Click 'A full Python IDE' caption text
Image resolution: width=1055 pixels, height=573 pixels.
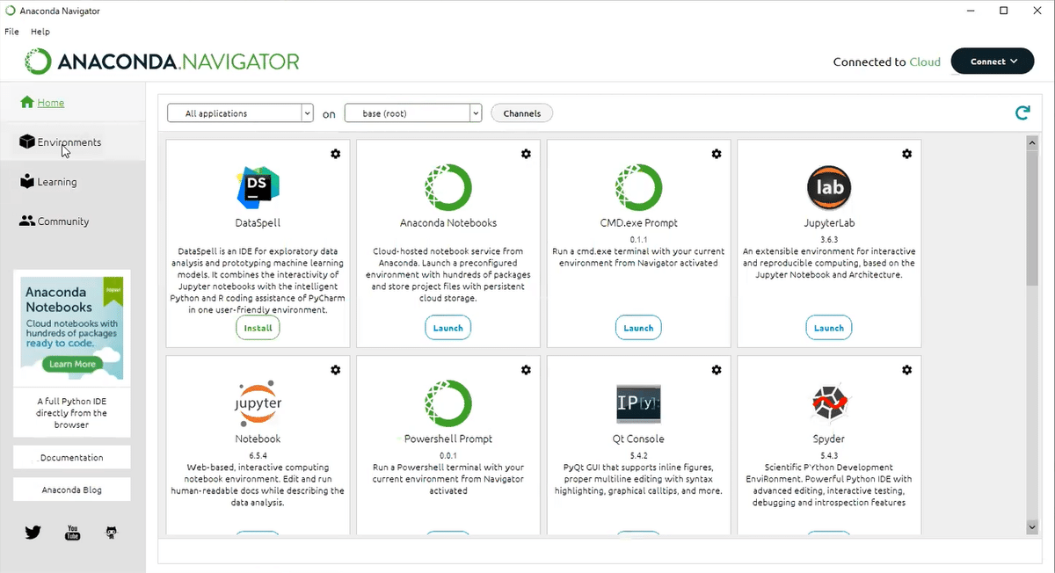pyautogui.click(x=72, y=413)
